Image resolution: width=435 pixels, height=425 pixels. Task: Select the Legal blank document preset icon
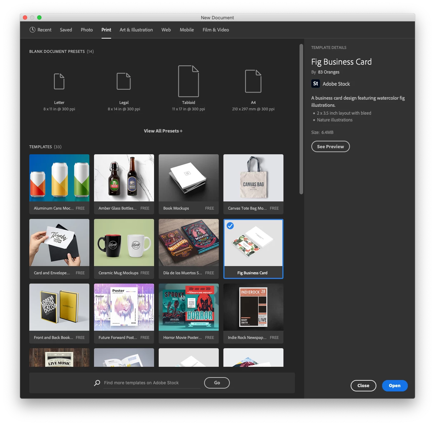tap(124, 81)
